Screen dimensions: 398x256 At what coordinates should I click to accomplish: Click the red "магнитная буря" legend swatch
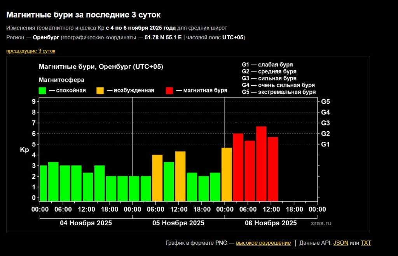[169, 91]
